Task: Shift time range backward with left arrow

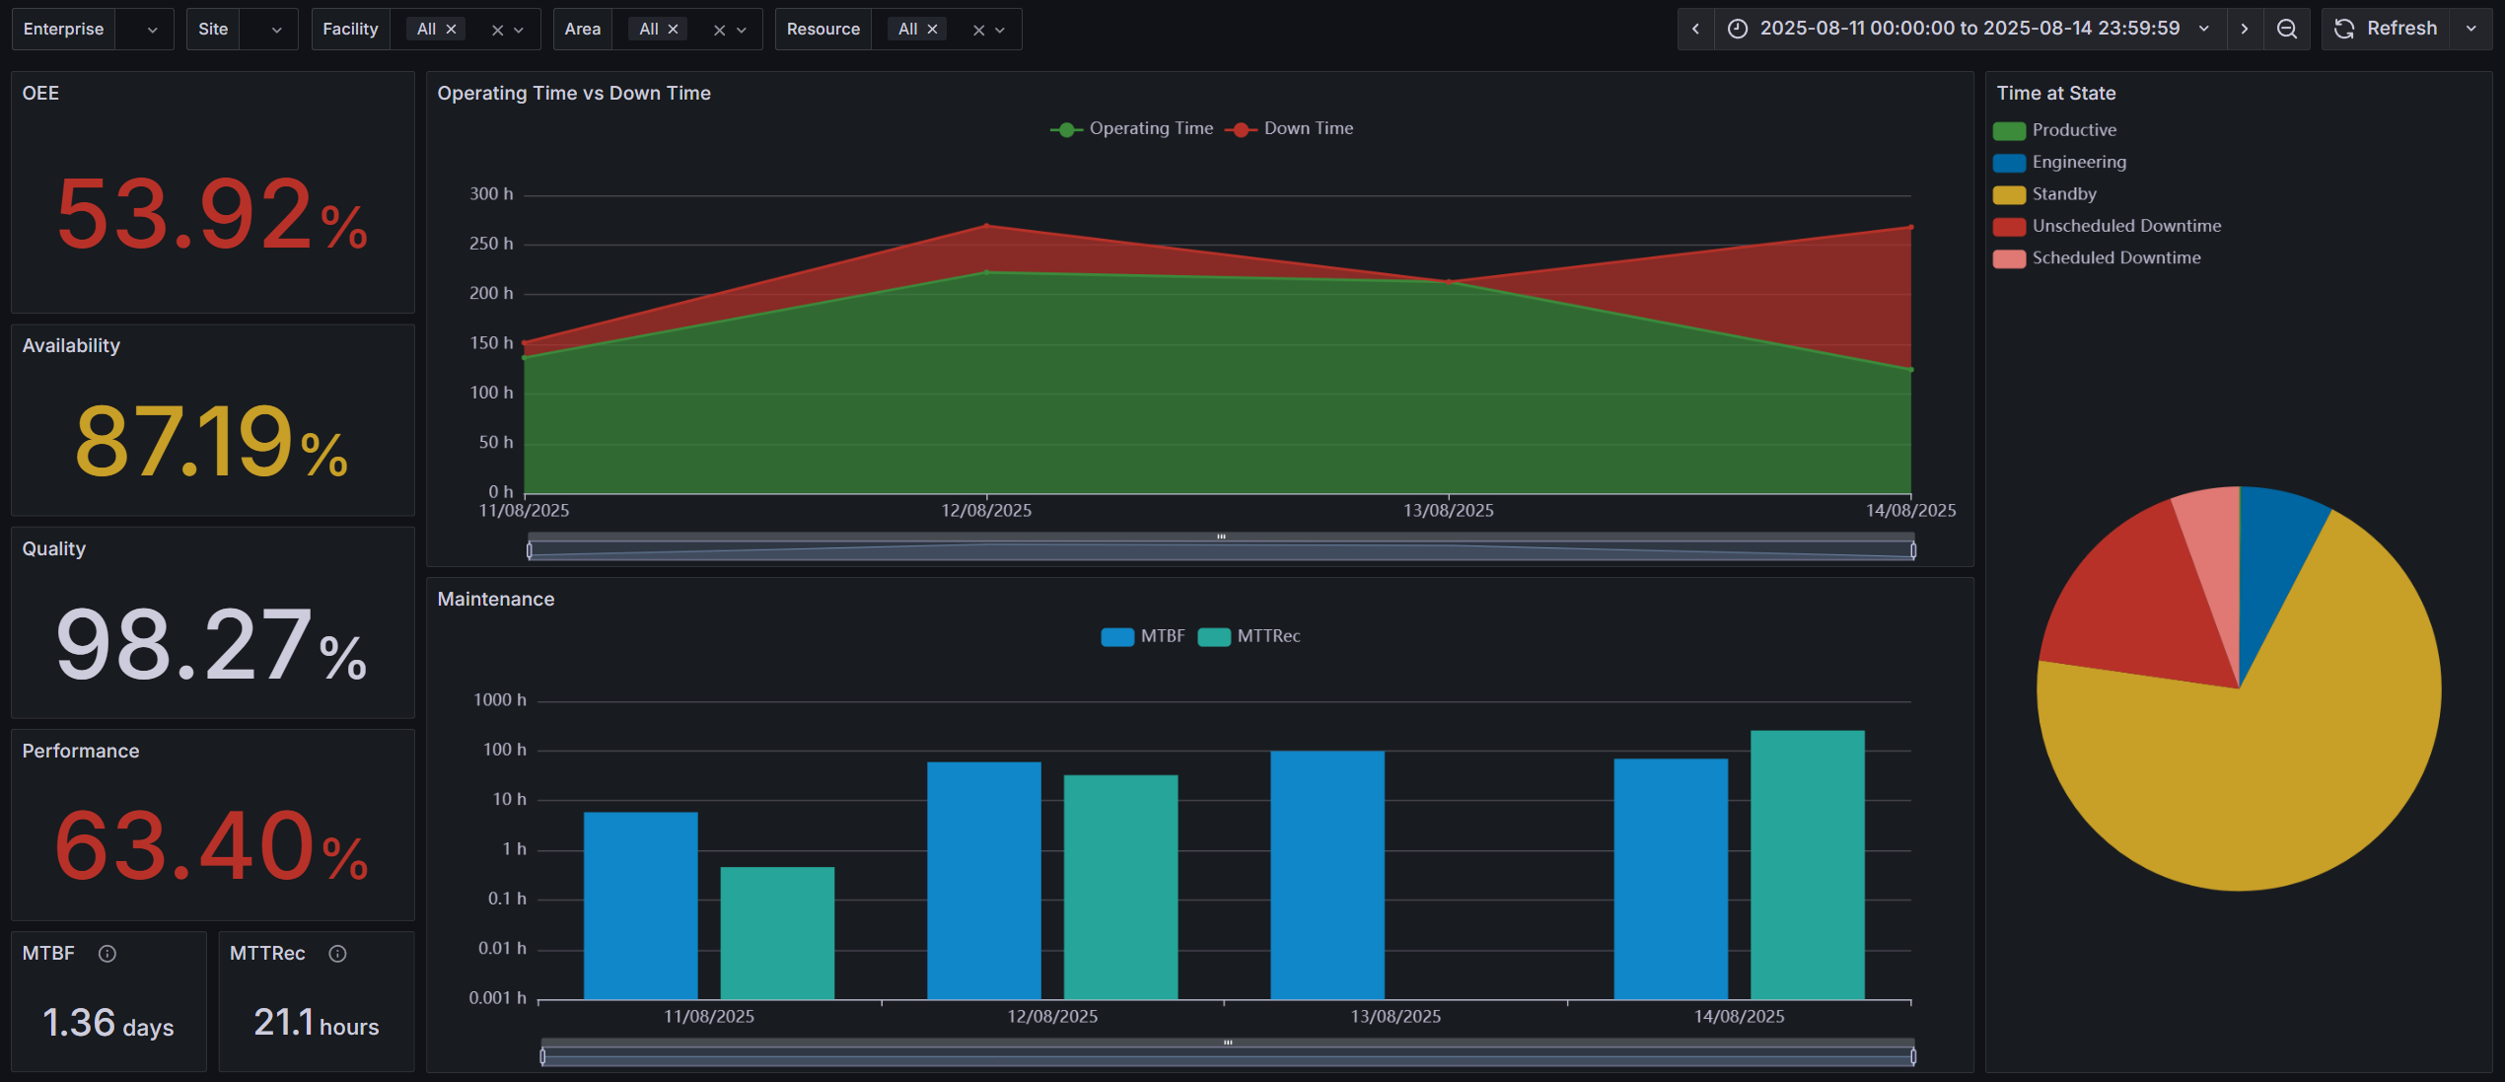Action: [x=1695, y=29]
